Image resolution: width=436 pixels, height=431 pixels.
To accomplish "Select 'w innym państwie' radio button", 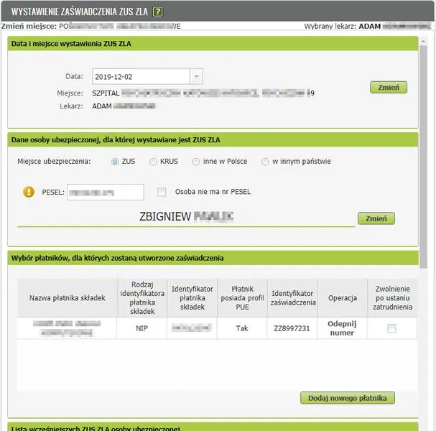I will tap(265, 162).
